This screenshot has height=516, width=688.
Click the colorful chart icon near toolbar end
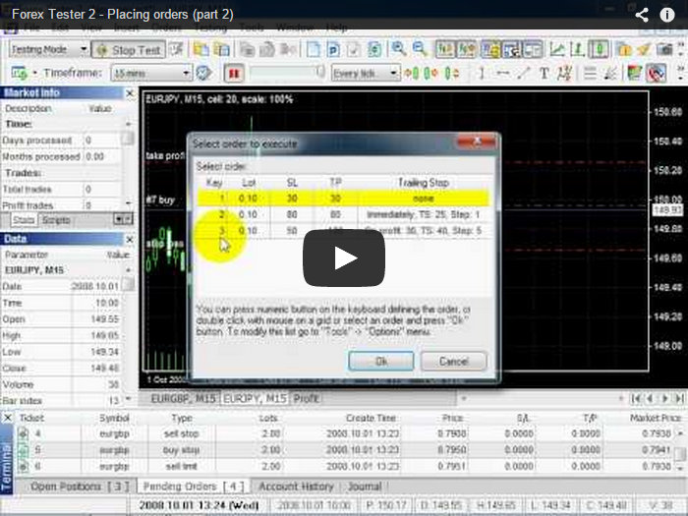coord(634,73)
